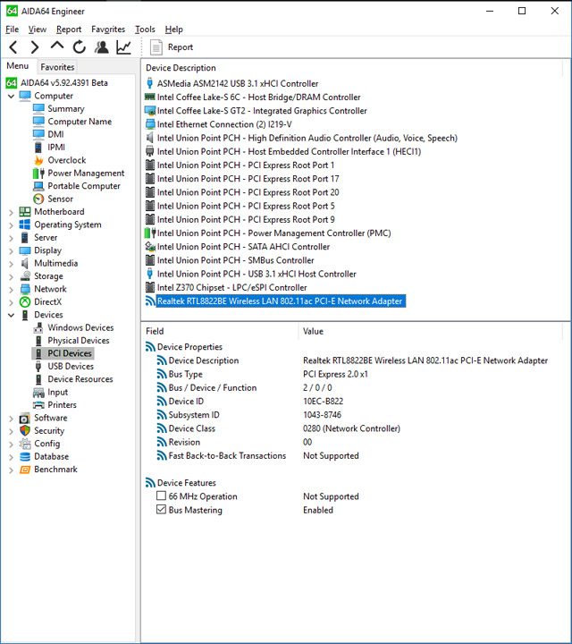Open the Help menu
Image resolution: width=572 pixels, height=644 pixels.
pyautogui.click(x=173, y=30)
